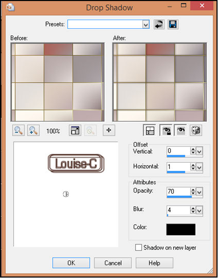Click the Vertical offset value field
The image size is (218, 278).
coord(178,151)
